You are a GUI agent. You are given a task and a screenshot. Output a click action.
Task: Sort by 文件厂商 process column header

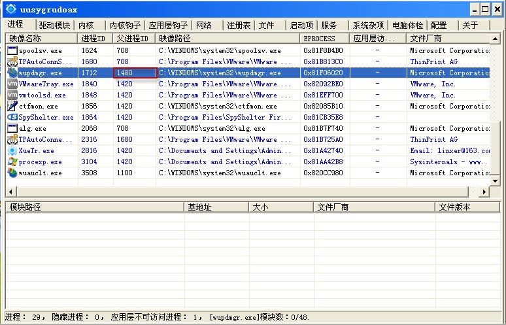click(x=448, y=39)
